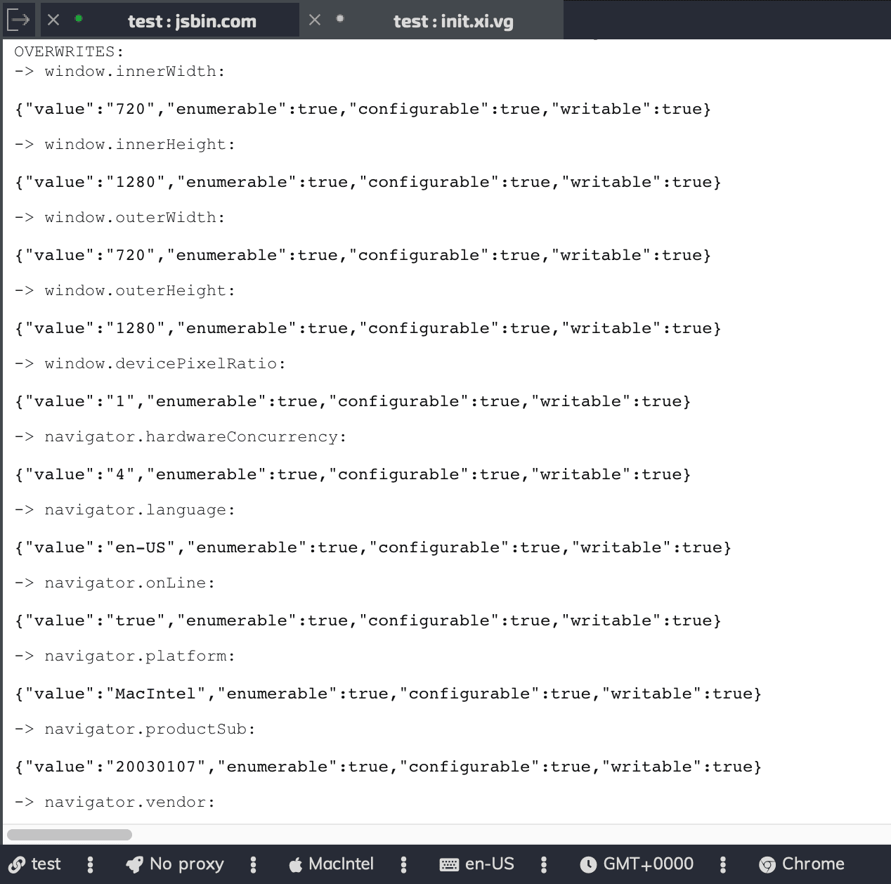
Task: Click the keyboard language icon
Action: [x=449, y=864]
